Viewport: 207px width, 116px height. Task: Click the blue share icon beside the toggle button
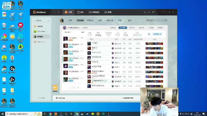point(149,34)
